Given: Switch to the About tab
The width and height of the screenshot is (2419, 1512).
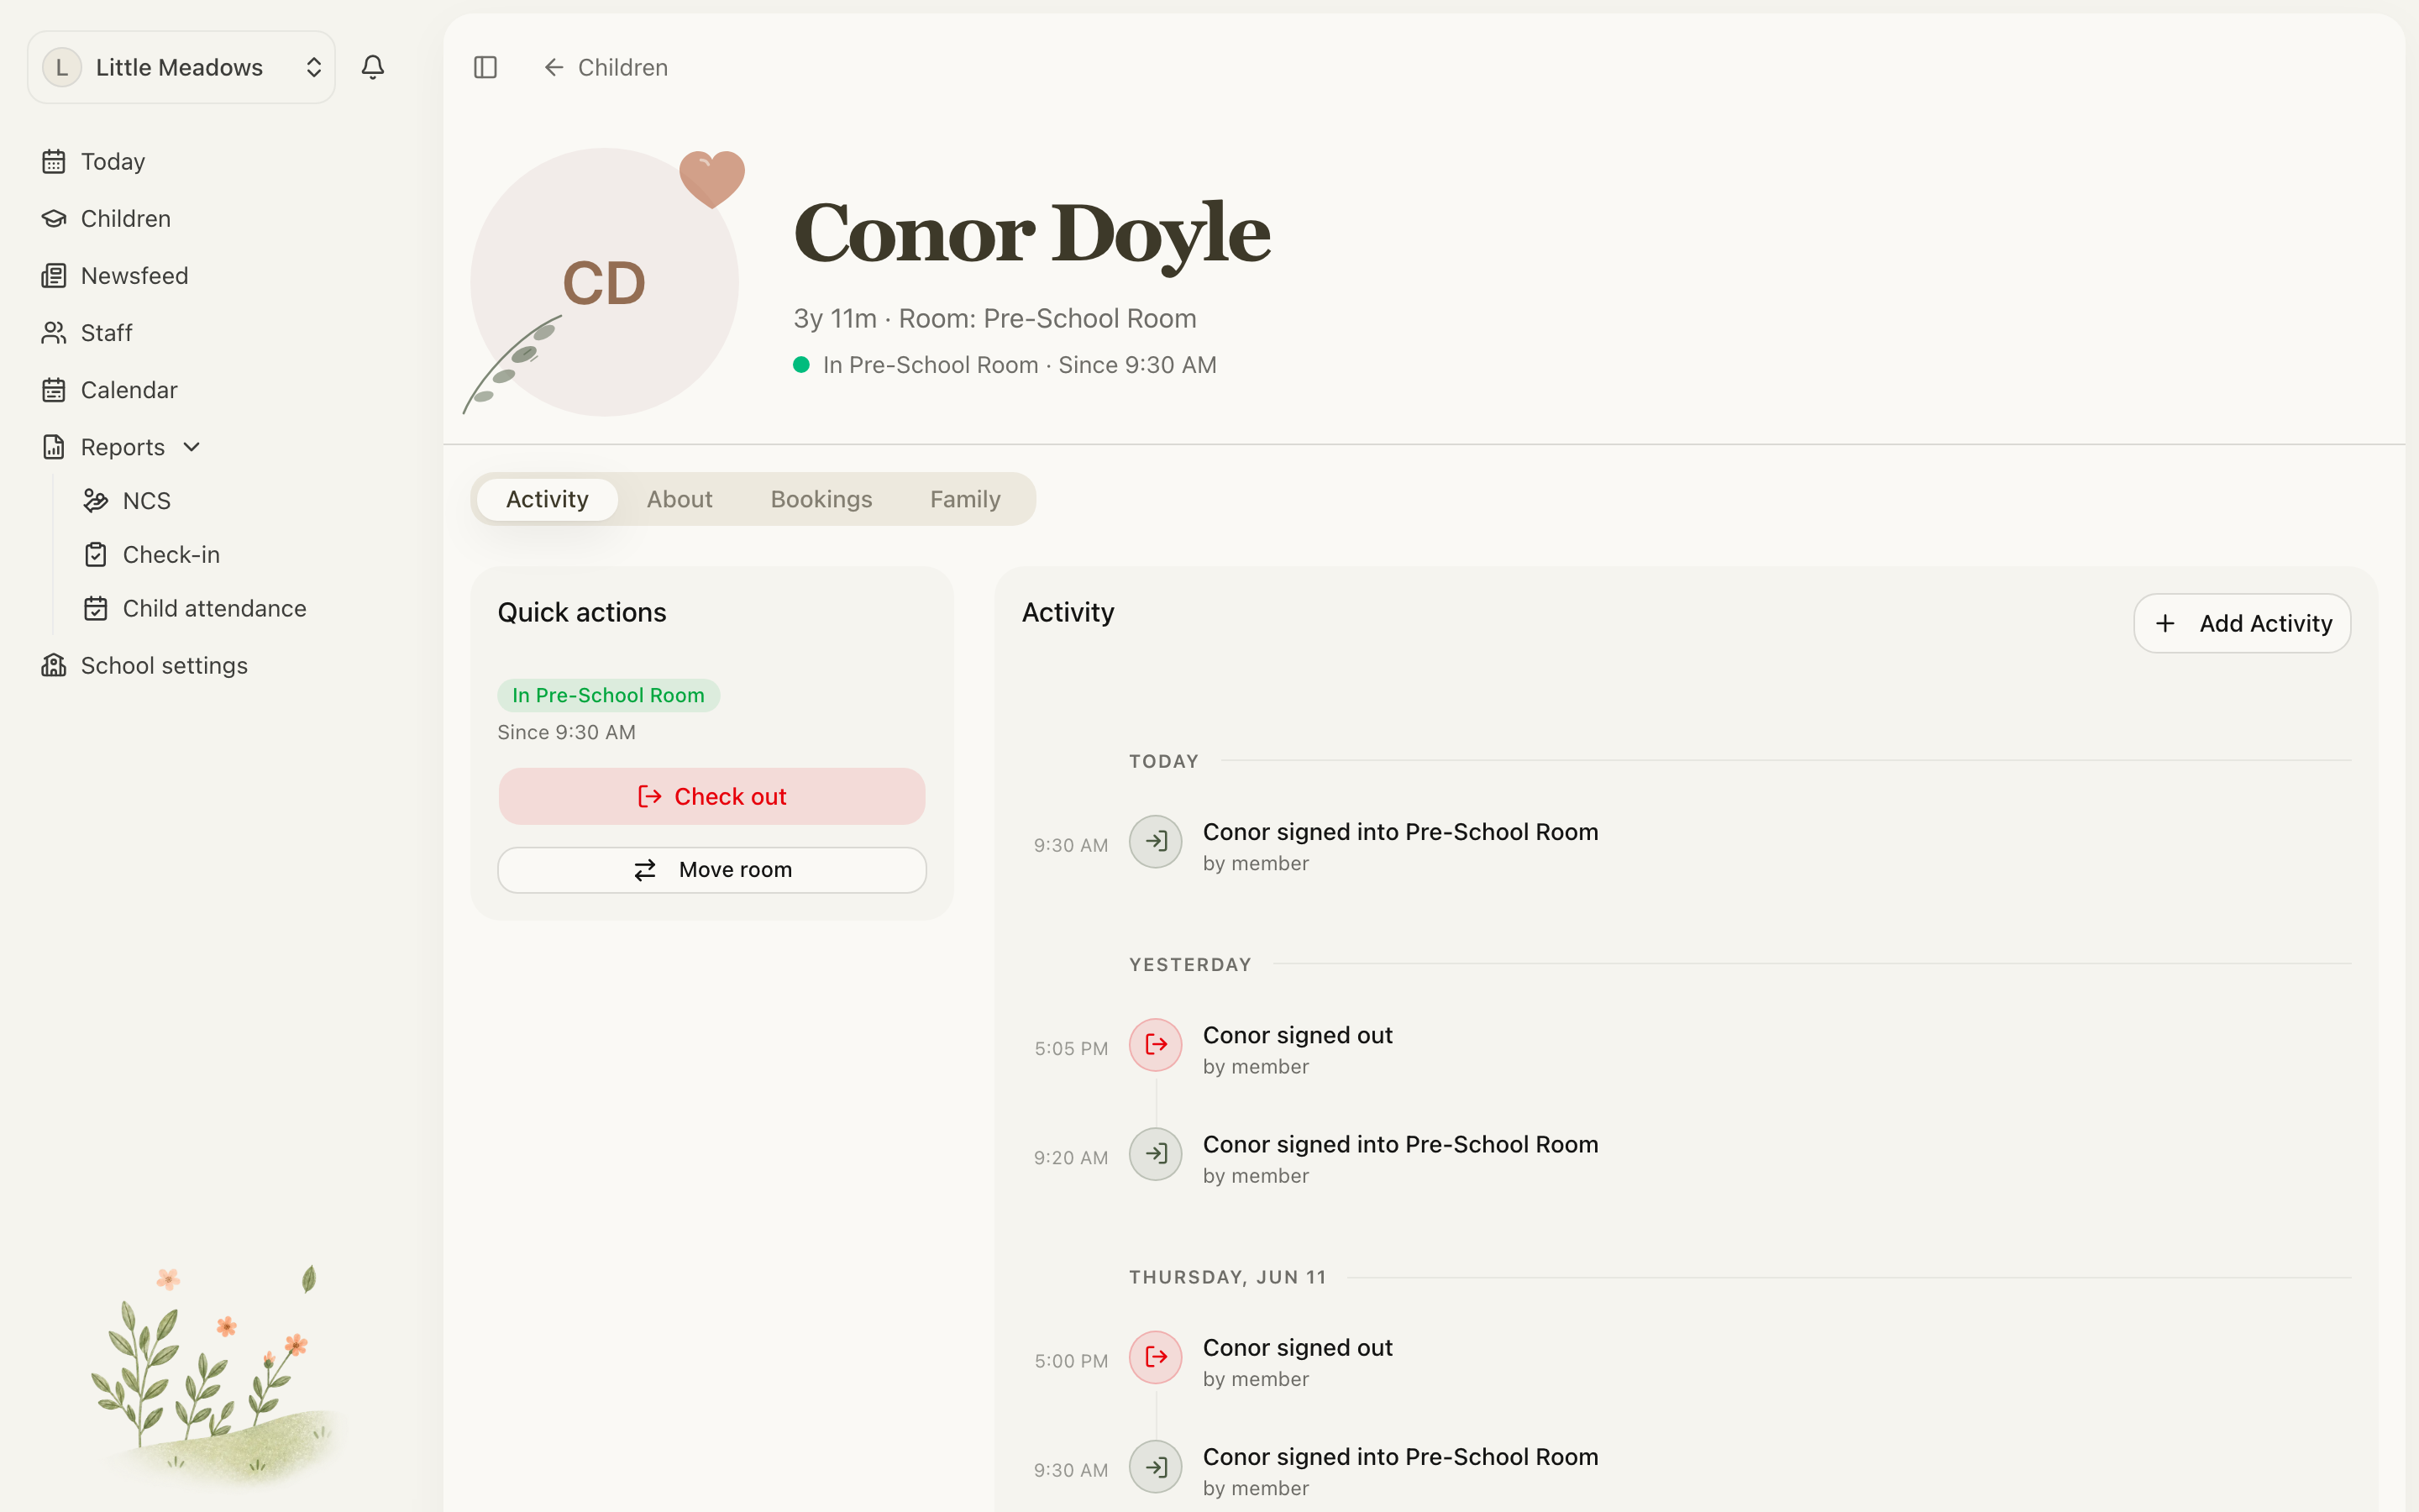Looking at the screenshot, I should 680,499.
